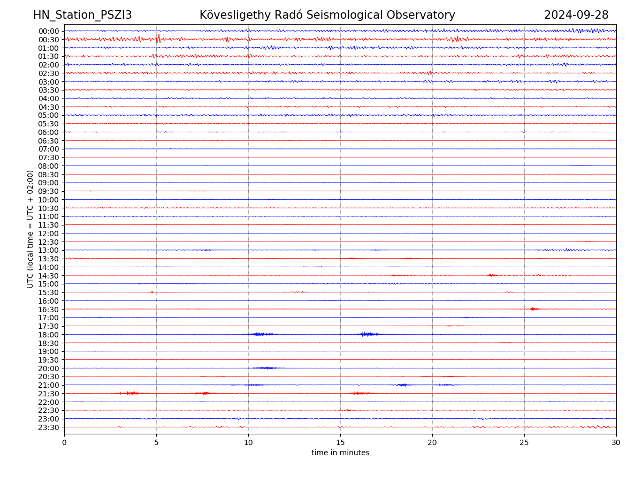
Task: Select the 05:00 row time label
Action: (48, 115)
